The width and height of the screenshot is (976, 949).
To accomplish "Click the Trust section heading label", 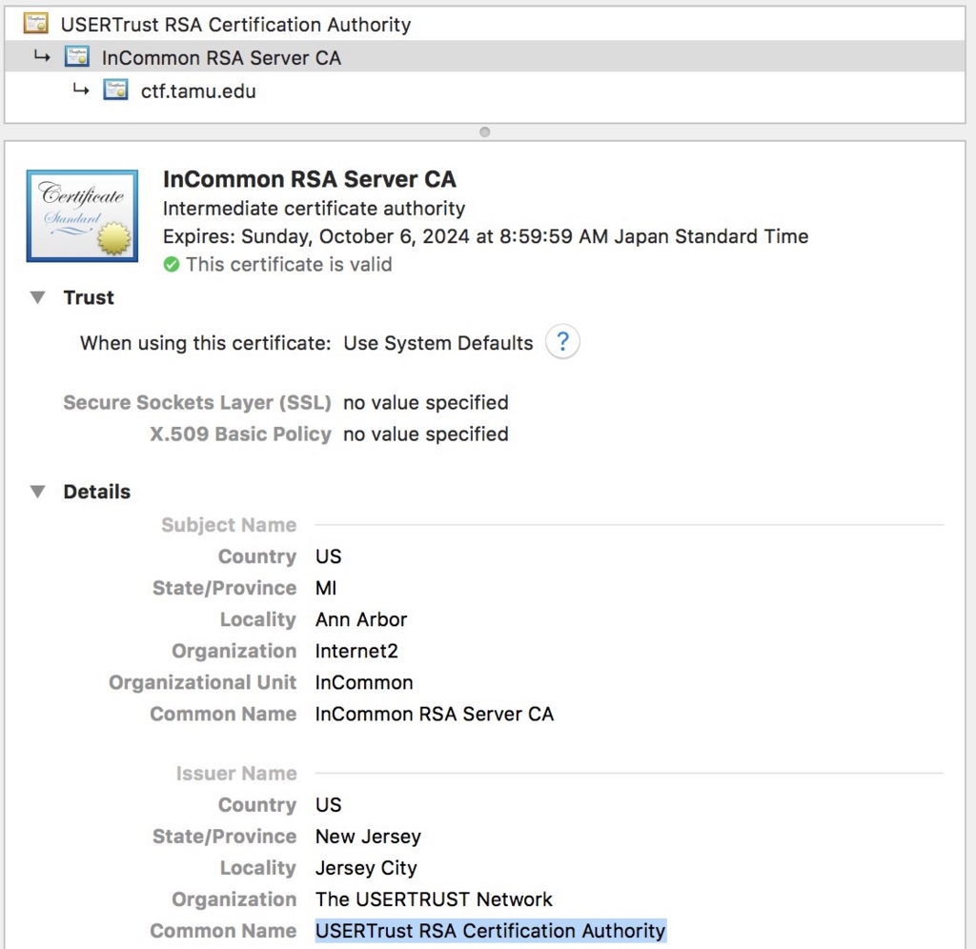I will pos(89,297).
